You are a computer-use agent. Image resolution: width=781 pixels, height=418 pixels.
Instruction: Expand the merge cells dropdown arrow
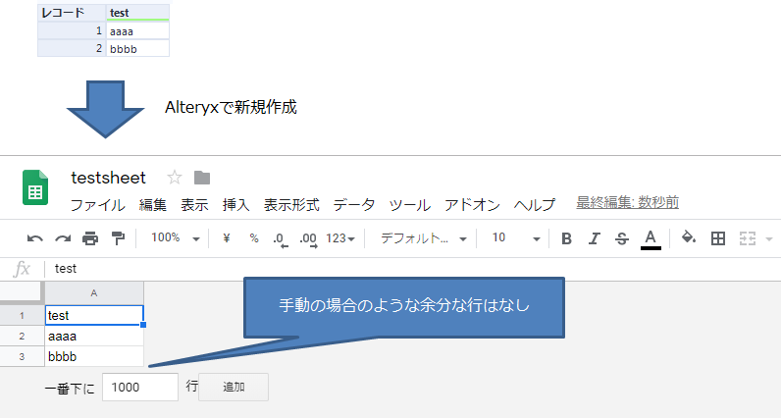pos(768,239)
